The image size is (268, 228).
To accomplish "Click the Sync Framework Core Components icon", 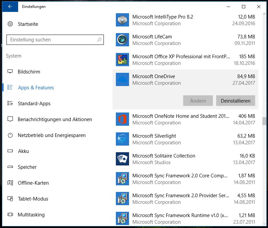I will (122, 179).
